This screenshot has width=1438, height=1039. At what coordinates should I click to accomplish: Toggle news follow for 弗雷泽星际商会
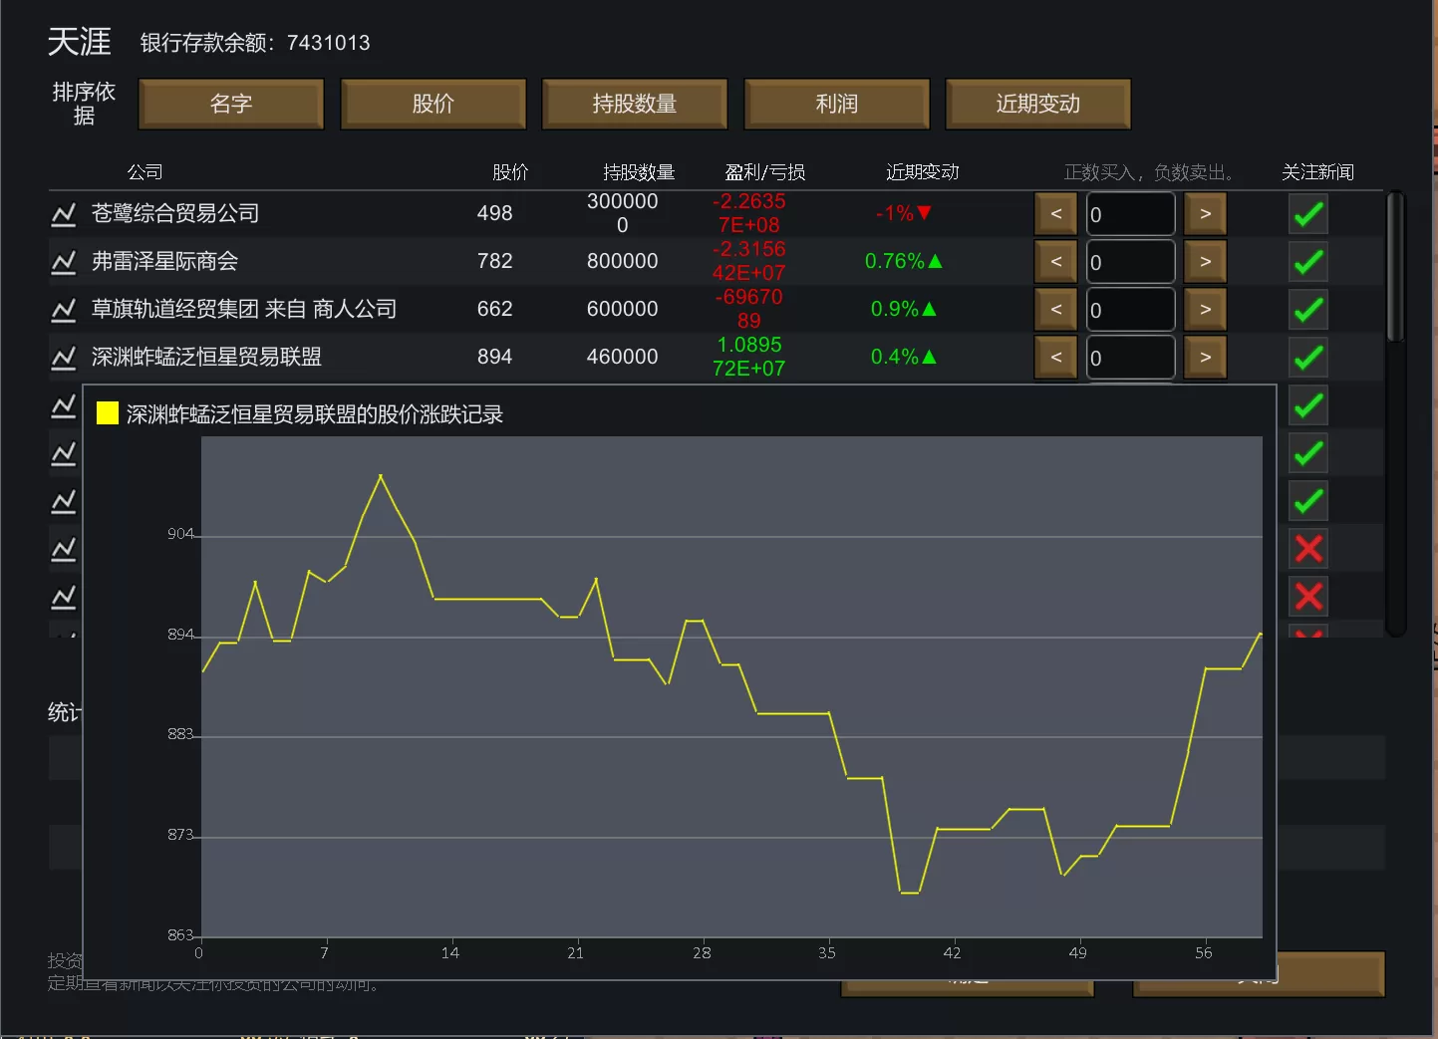click(x=1308, y=262)
